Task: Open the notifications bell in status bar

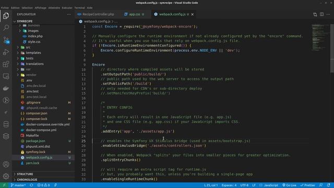Action: [x=328, y=185]
